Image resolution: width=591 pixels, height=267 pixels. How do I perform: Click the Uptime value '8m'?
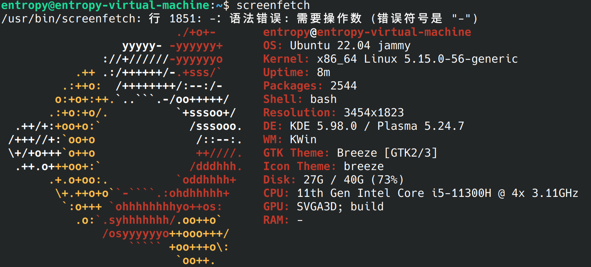[323, 72]
